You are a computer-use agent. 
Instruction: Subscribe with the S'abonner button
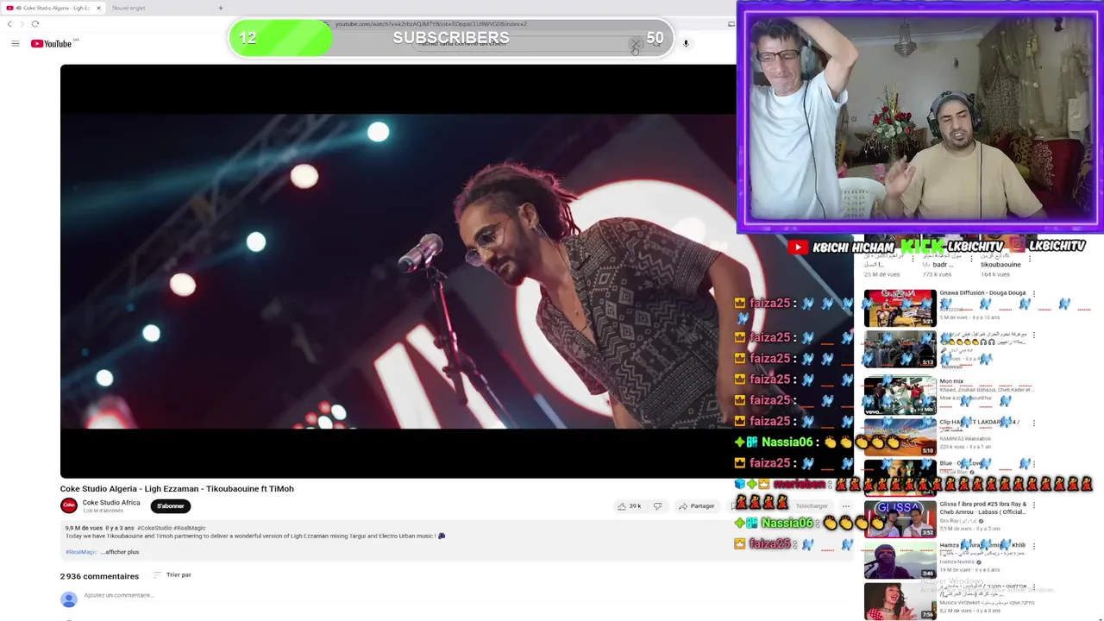170,506
